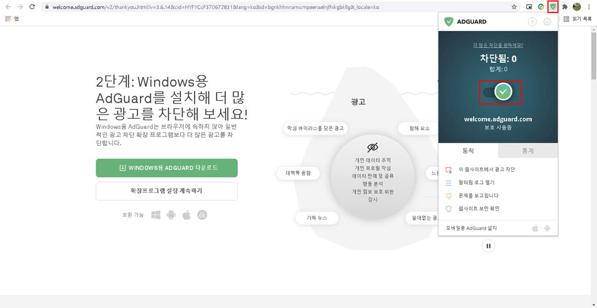Image resolution: width=597 pixels, height=308 pixels.
Task: Click the address bar URL field
Action: click(x=280, y=7)
